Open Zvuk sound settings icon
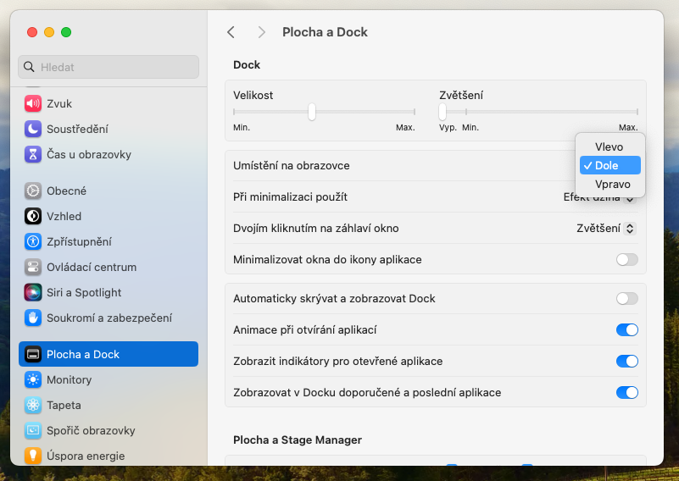The width and height of the screenshot is (679, 481). (33, 103)
